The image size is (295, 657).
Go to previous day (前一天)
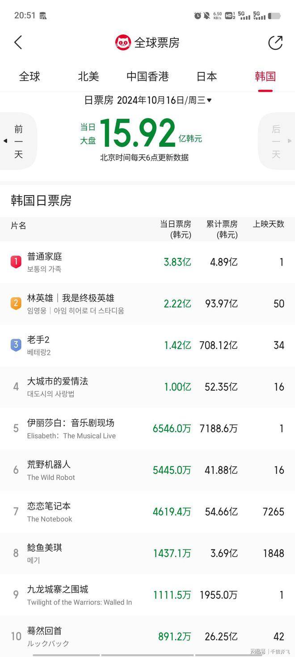[x=18, y=142]
